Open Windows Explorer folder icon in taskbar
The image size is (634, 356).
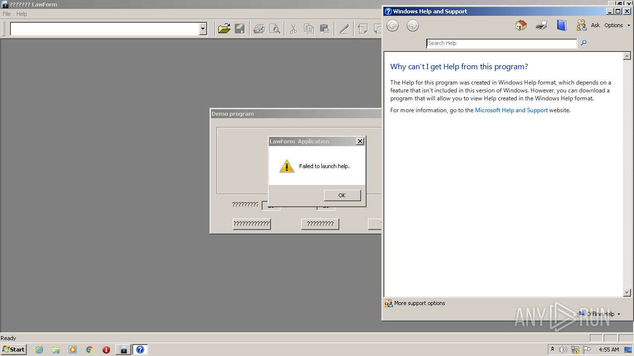(x=56, y=350)
